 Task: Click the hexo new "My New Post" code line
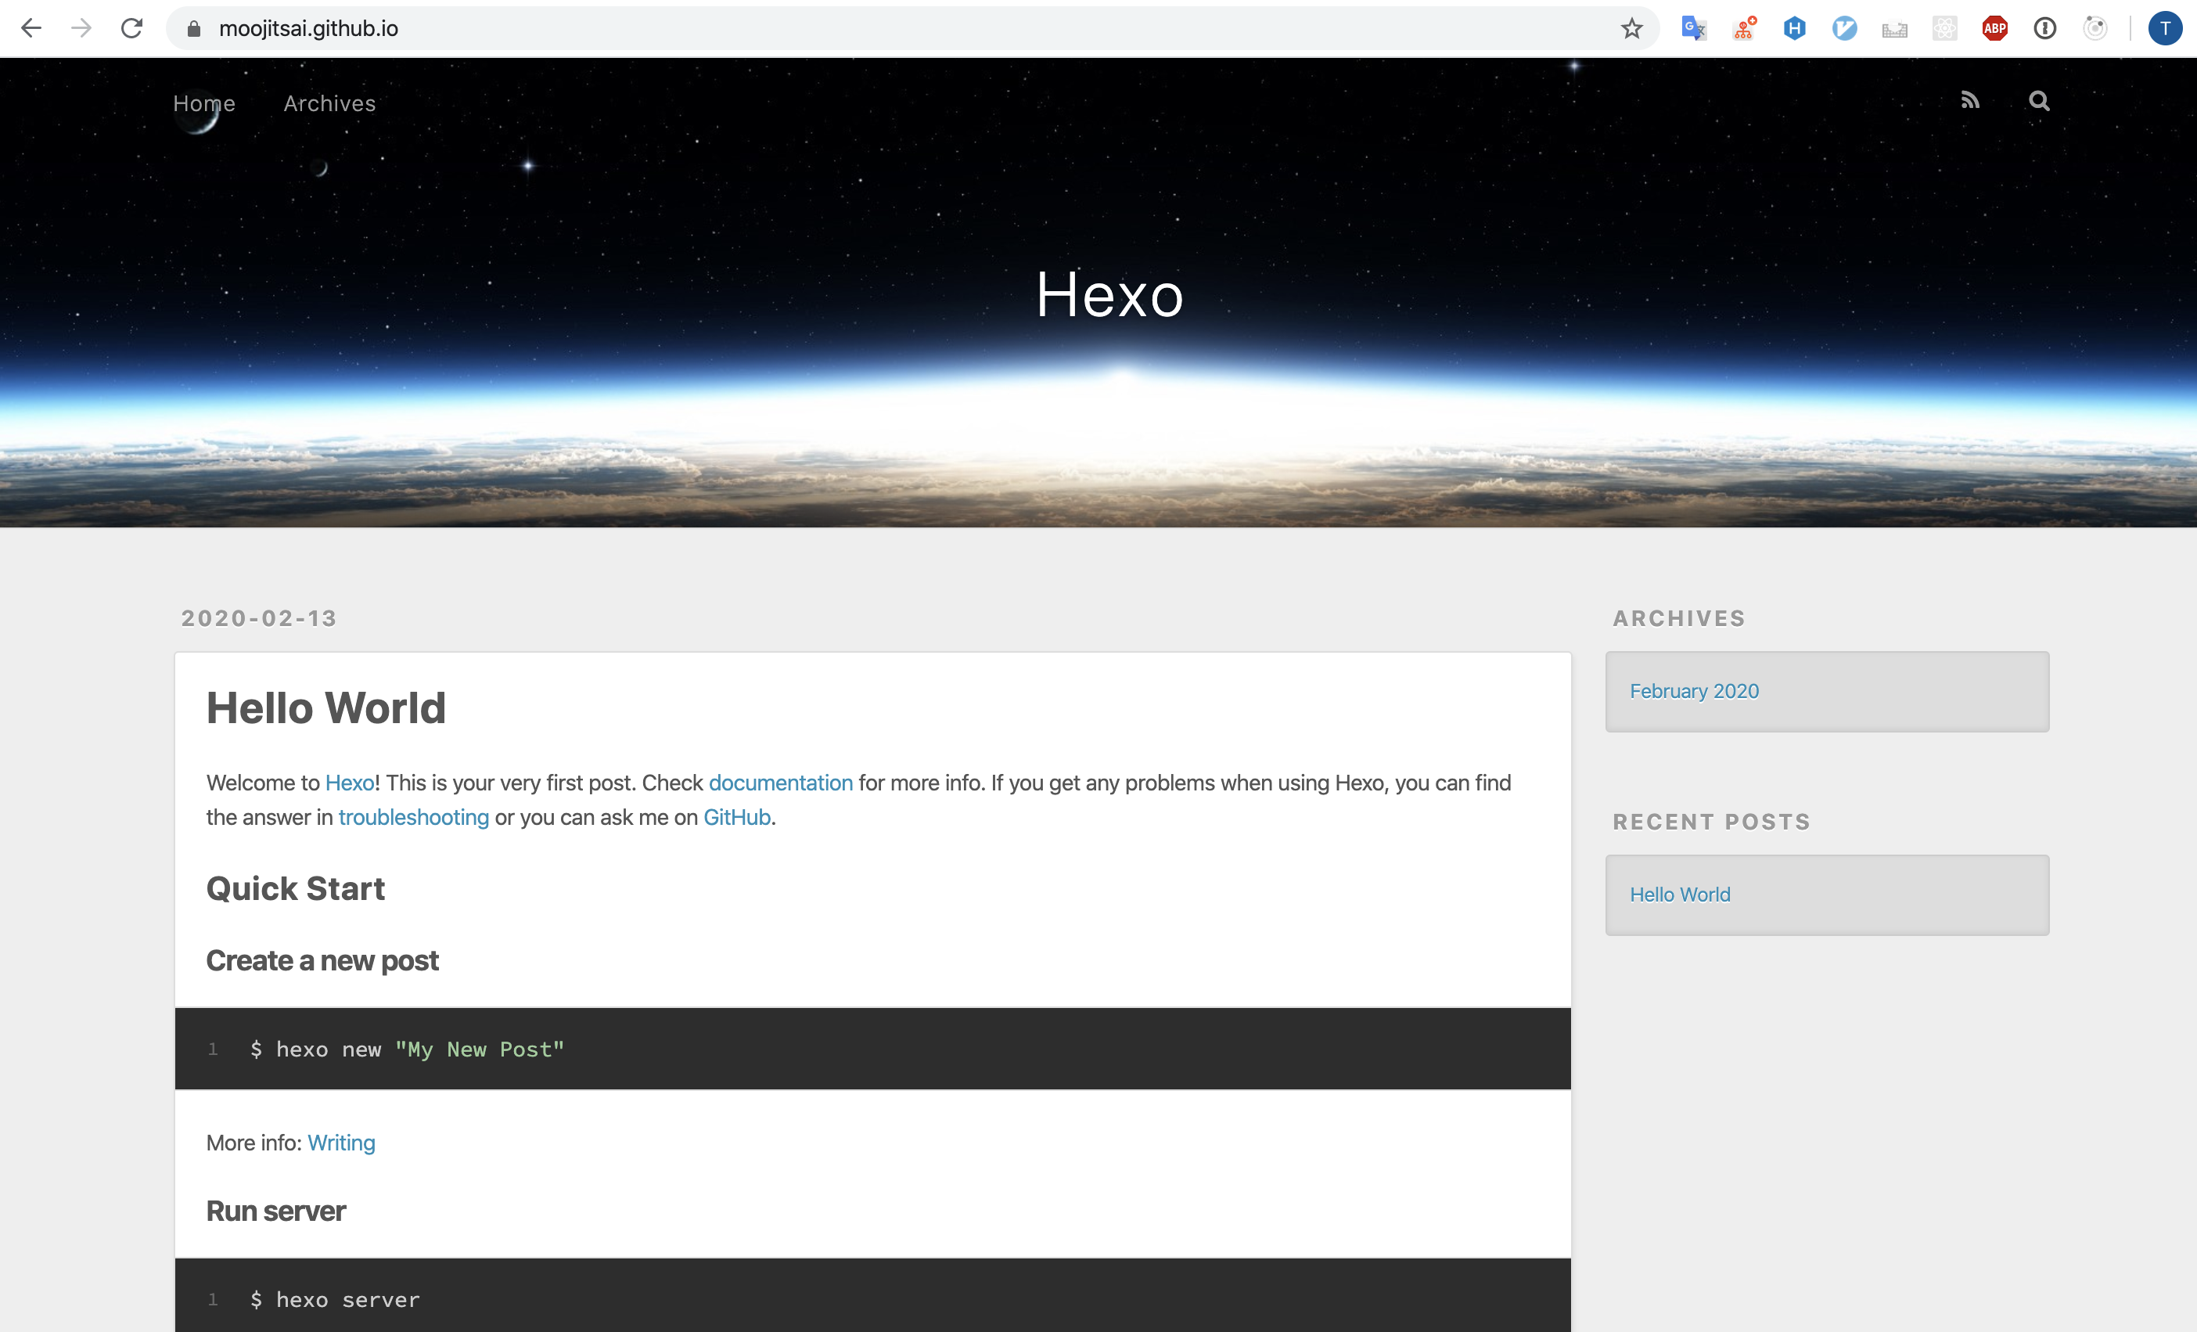[408, 1050]
